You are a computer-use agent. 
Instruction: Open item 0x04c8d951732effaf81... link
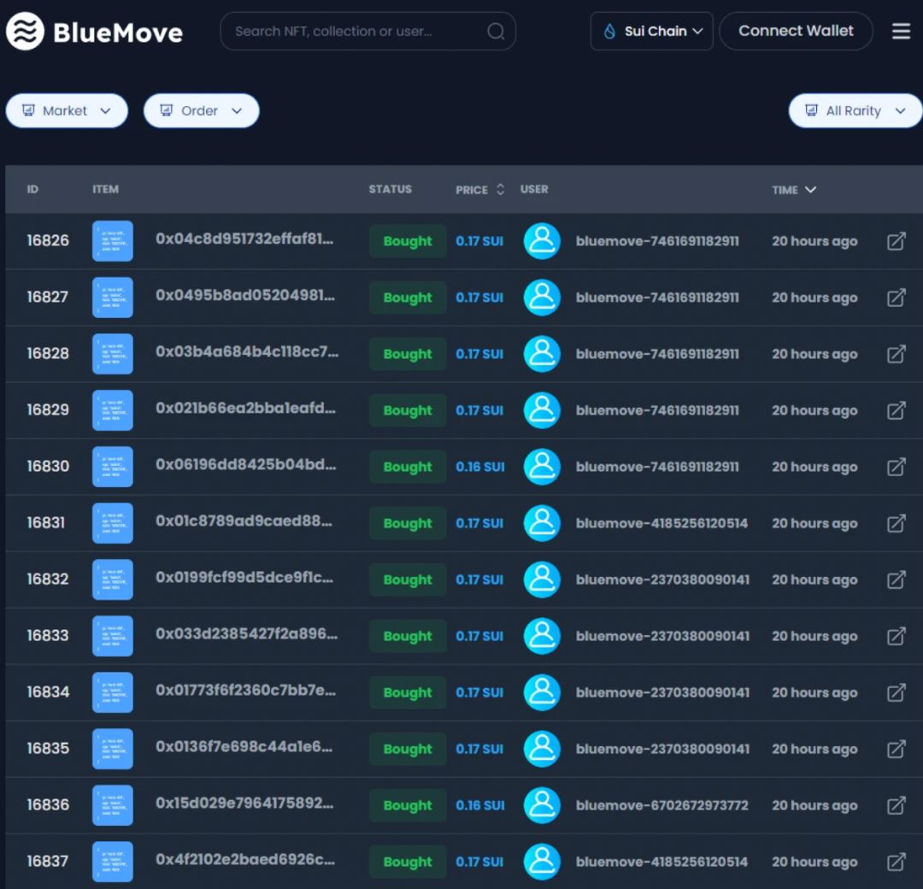(x=244, y=239)
